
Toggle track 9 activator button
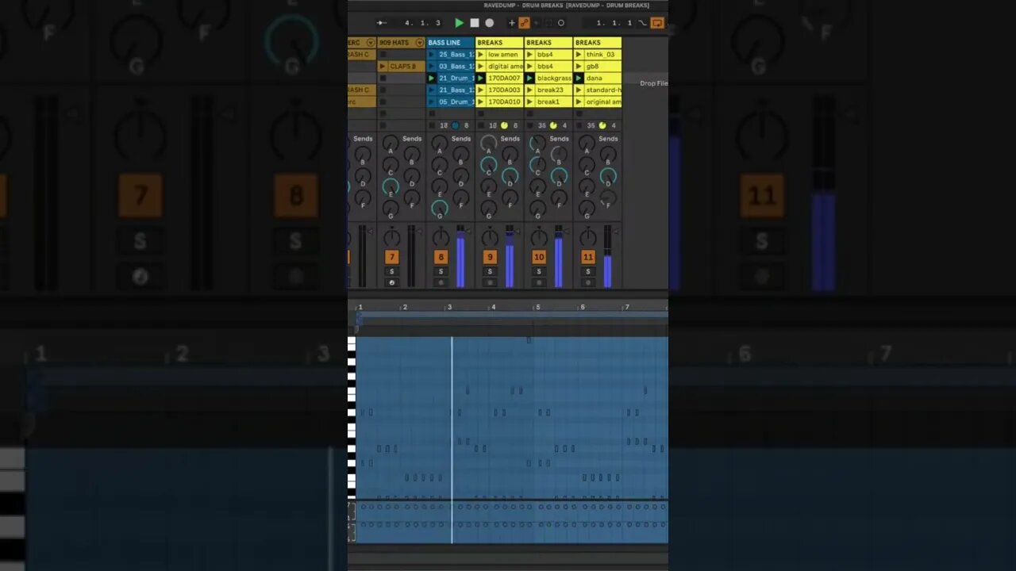pyautogui.click(x=490, y=257)
